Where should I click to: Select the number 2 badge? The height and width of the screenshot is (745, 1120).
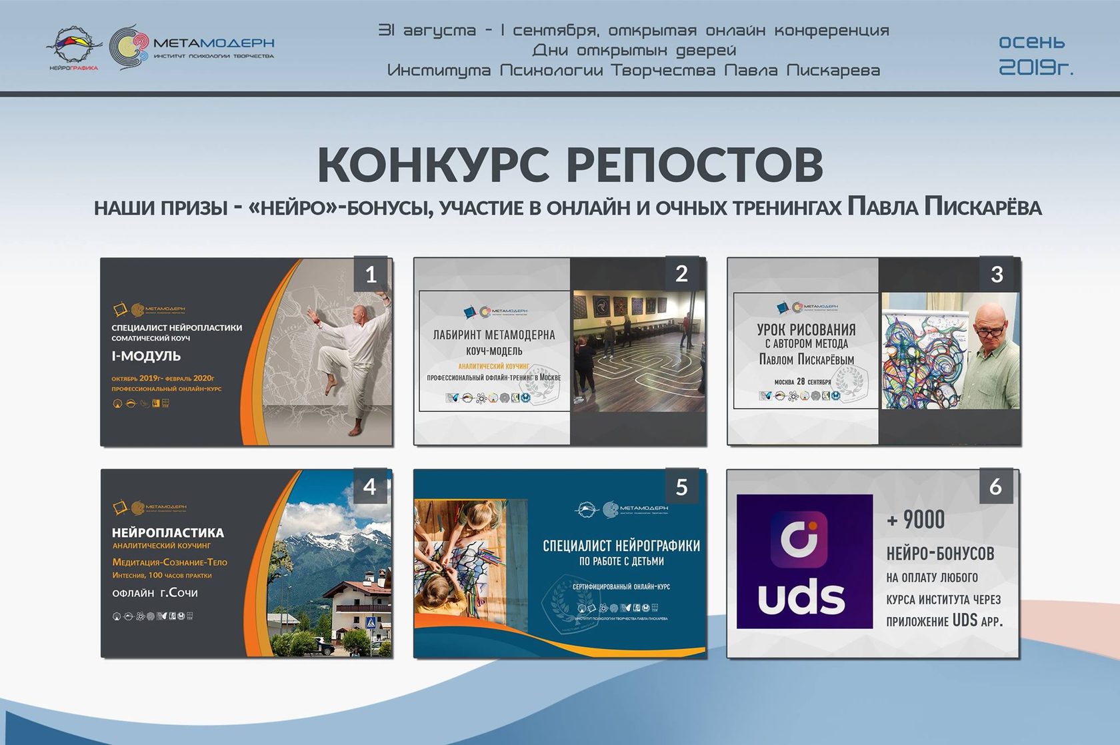[681, 274]
